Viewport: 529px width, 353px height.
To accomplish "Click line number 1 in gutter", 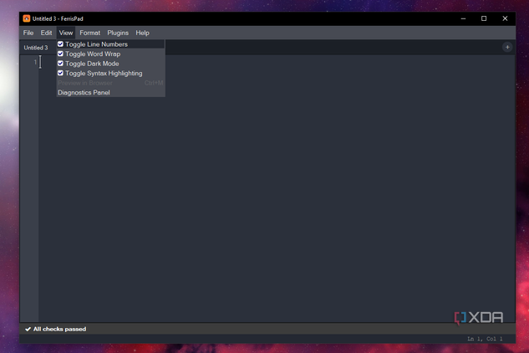I will click(x=35, y=62).
